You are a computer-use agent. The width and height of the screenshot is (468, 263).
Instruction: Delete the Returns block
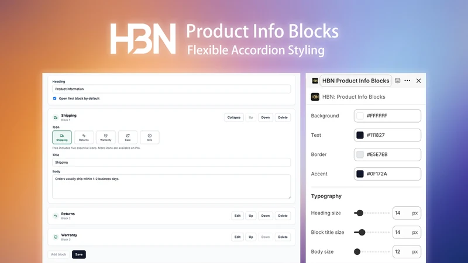coord(283,216)
